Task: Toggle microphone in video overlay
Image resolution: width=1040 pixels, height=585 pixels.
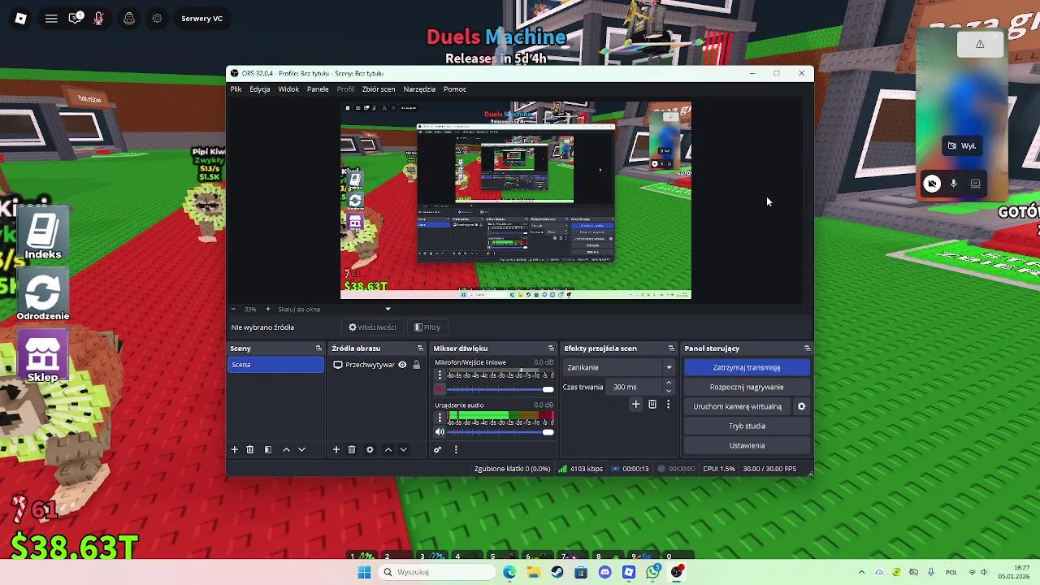Action: 954,184
